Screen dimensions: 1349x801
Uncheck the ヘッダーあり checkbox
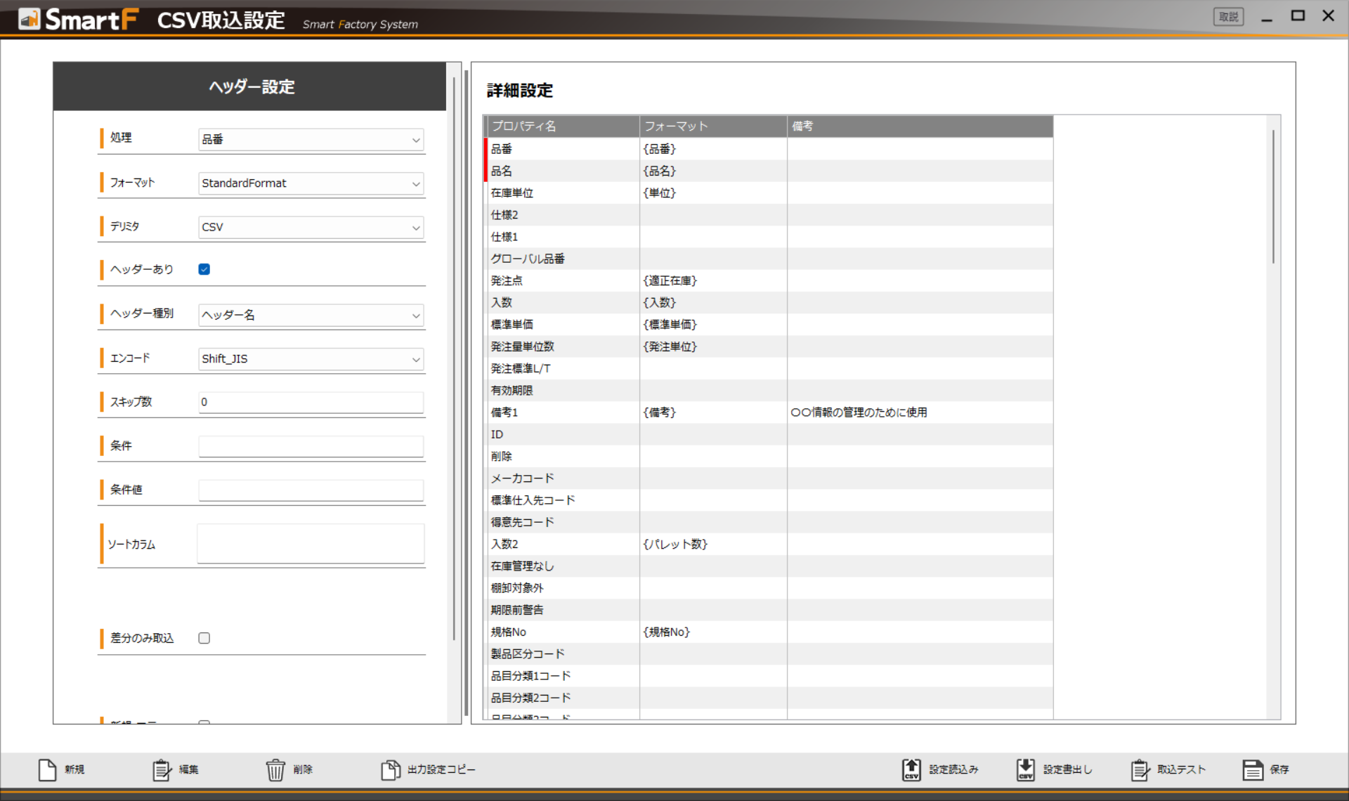point(204,269)
